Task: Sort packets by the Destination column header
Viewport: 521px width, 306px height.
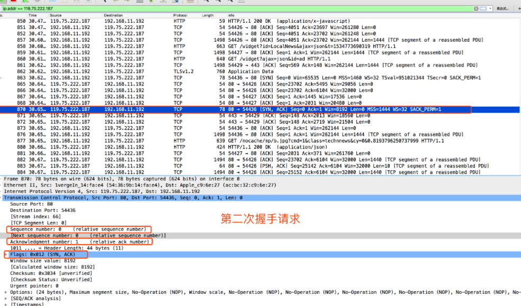Action: (x=113, y=15)
